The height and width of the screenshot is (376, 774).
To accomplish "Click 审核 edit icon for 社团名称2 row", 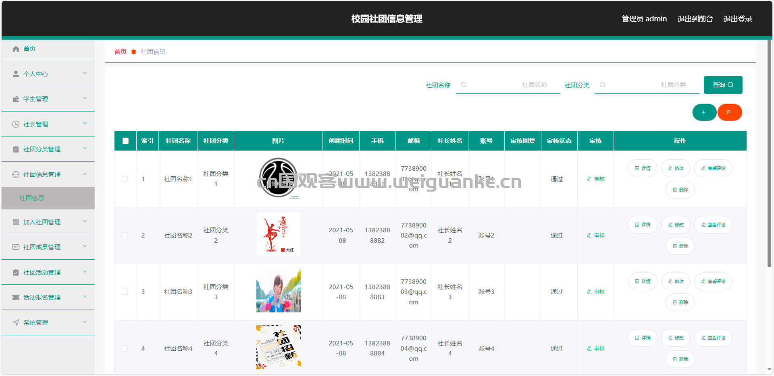I will point(589,236).
